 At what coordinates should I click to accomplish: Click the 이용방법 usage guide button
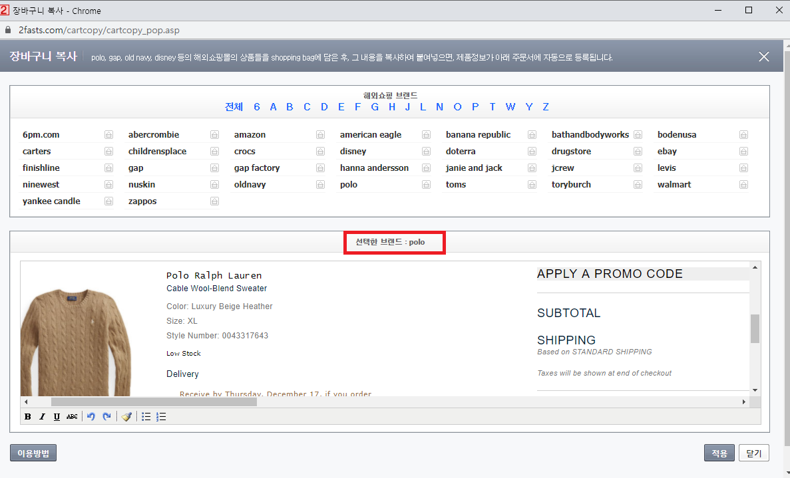pyautogui.click(x=33, y=453)
